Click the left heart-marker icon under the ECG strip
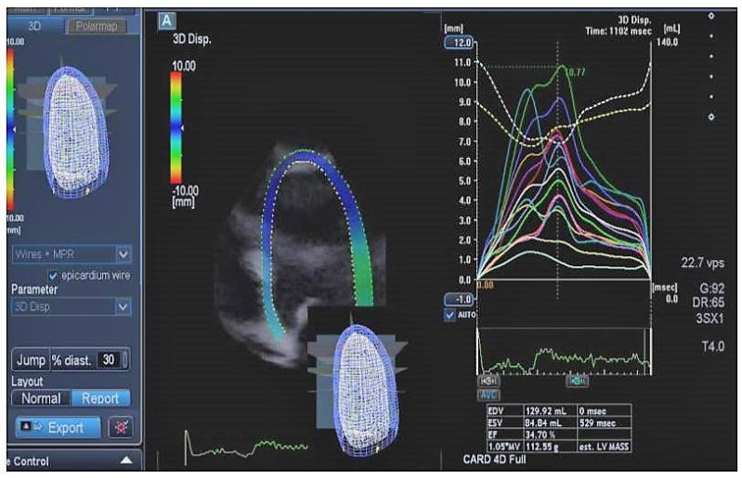The width and height of the screenshot is (742, 478). click(x=488, y=380)
